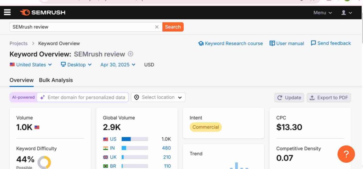Viewport: 363px width, 169px height.
Task: Click the Update button
Action: (x=289, y=98)
